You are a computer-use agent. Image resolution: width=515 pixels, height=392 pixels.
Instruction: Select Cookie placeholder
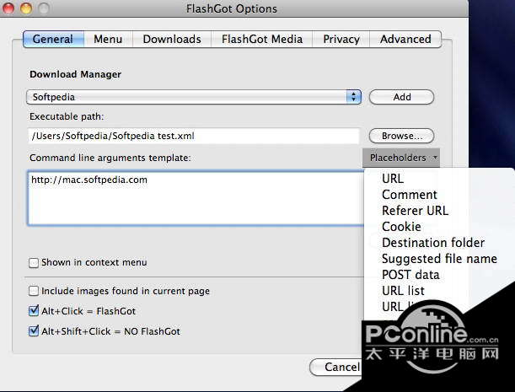click(401, 227)
